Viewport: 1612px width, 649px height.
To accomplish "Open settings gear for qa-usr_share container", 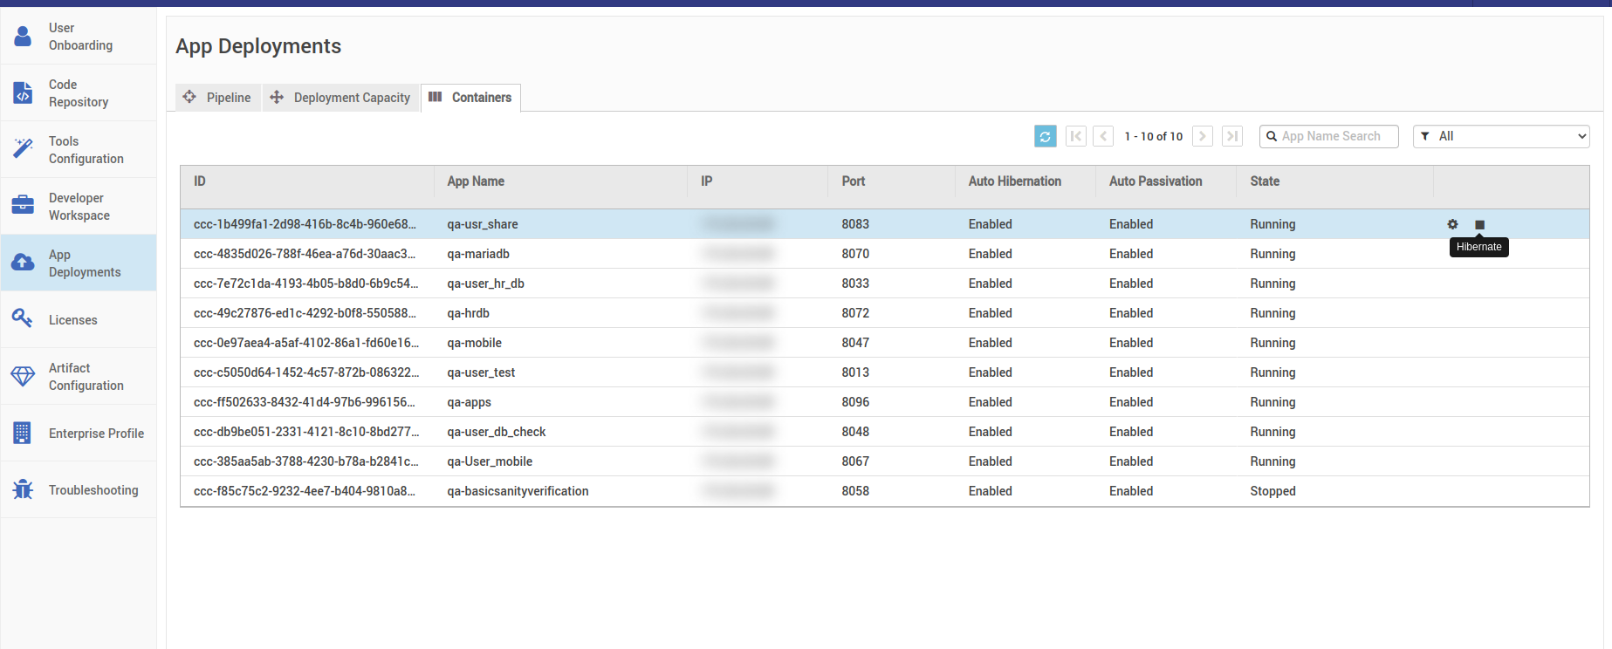I will pos(1452,224).
